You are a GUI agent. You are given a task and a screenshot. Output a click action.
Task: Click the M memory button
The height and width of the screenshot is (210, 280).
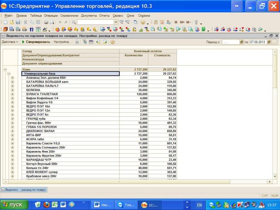pyautogui.click(x=176, y=22)
